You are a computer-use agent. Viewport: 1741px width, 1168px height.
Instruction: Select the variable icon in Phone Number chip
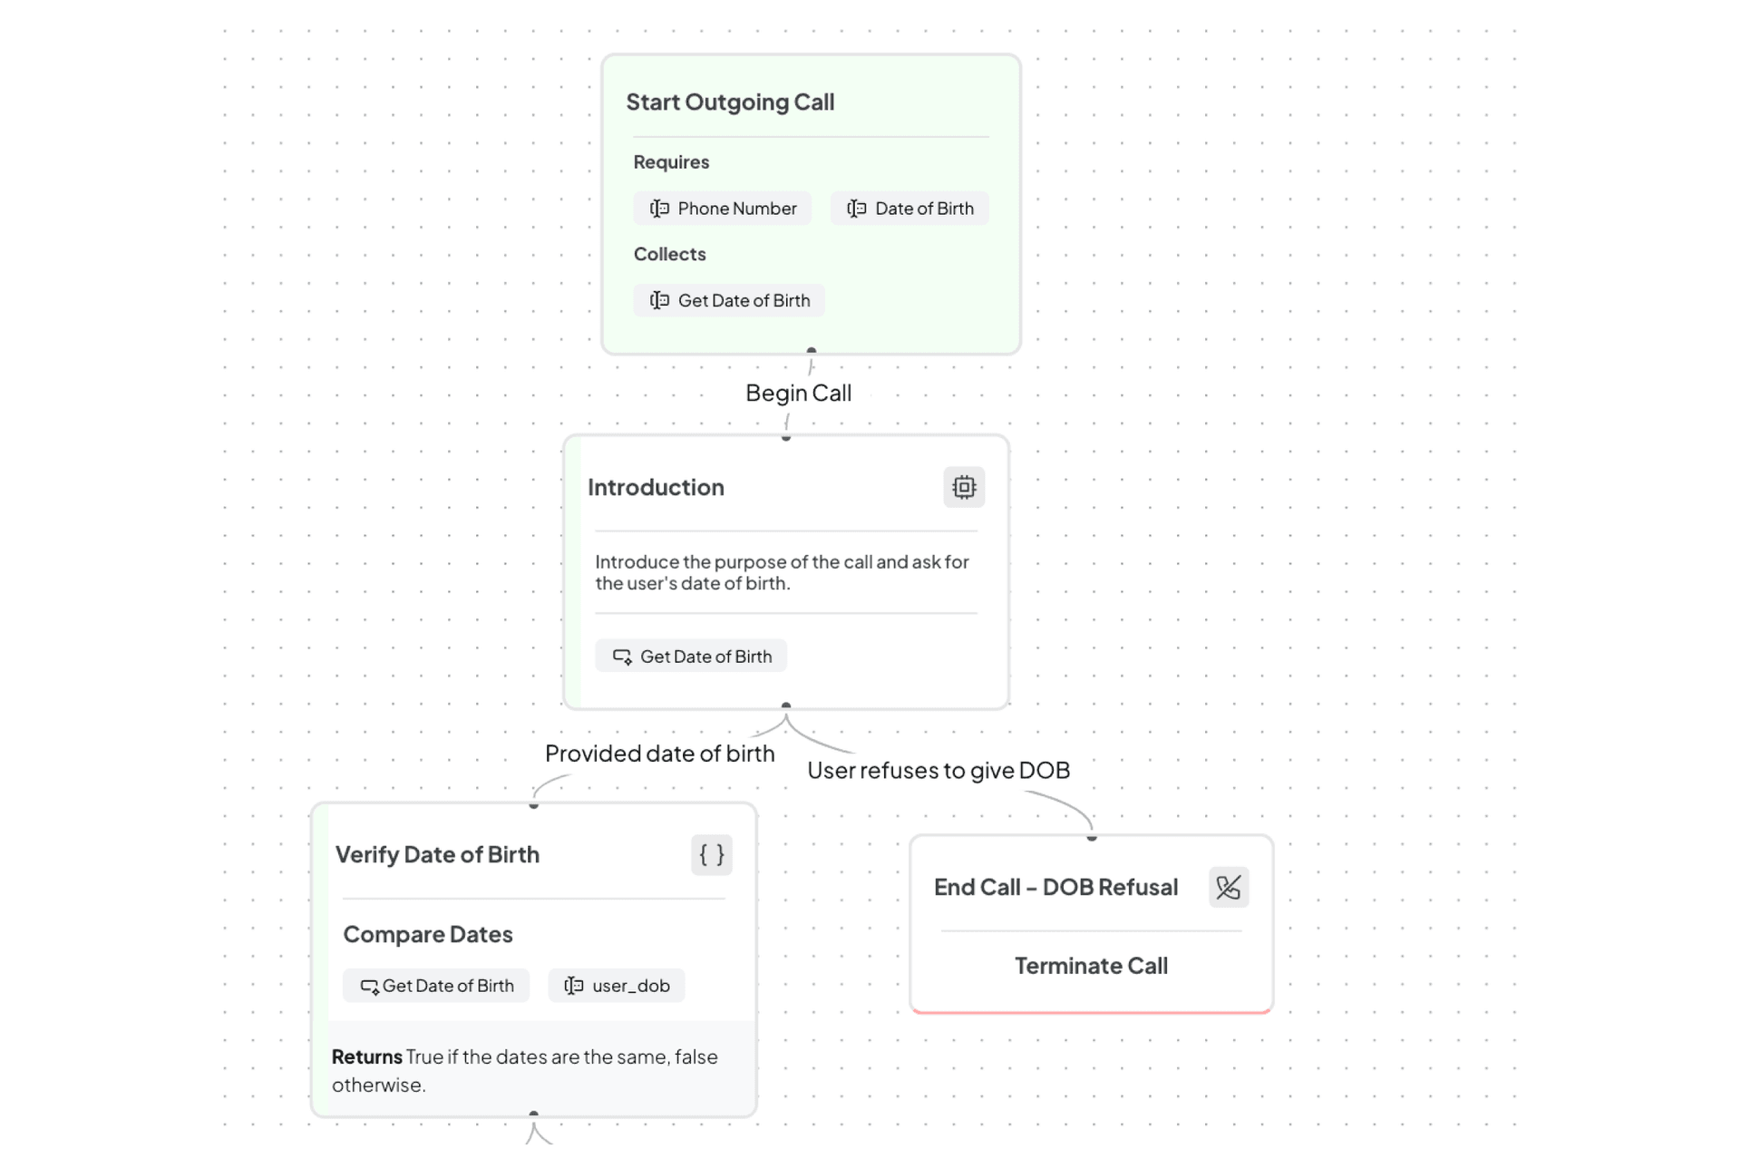pyautogui.click(x=658, y=208)
